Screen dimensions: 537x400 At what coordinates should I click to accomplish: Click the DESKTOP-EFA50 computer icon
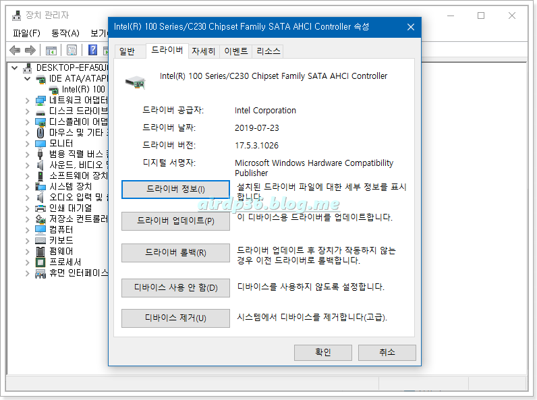pos(28,68)
